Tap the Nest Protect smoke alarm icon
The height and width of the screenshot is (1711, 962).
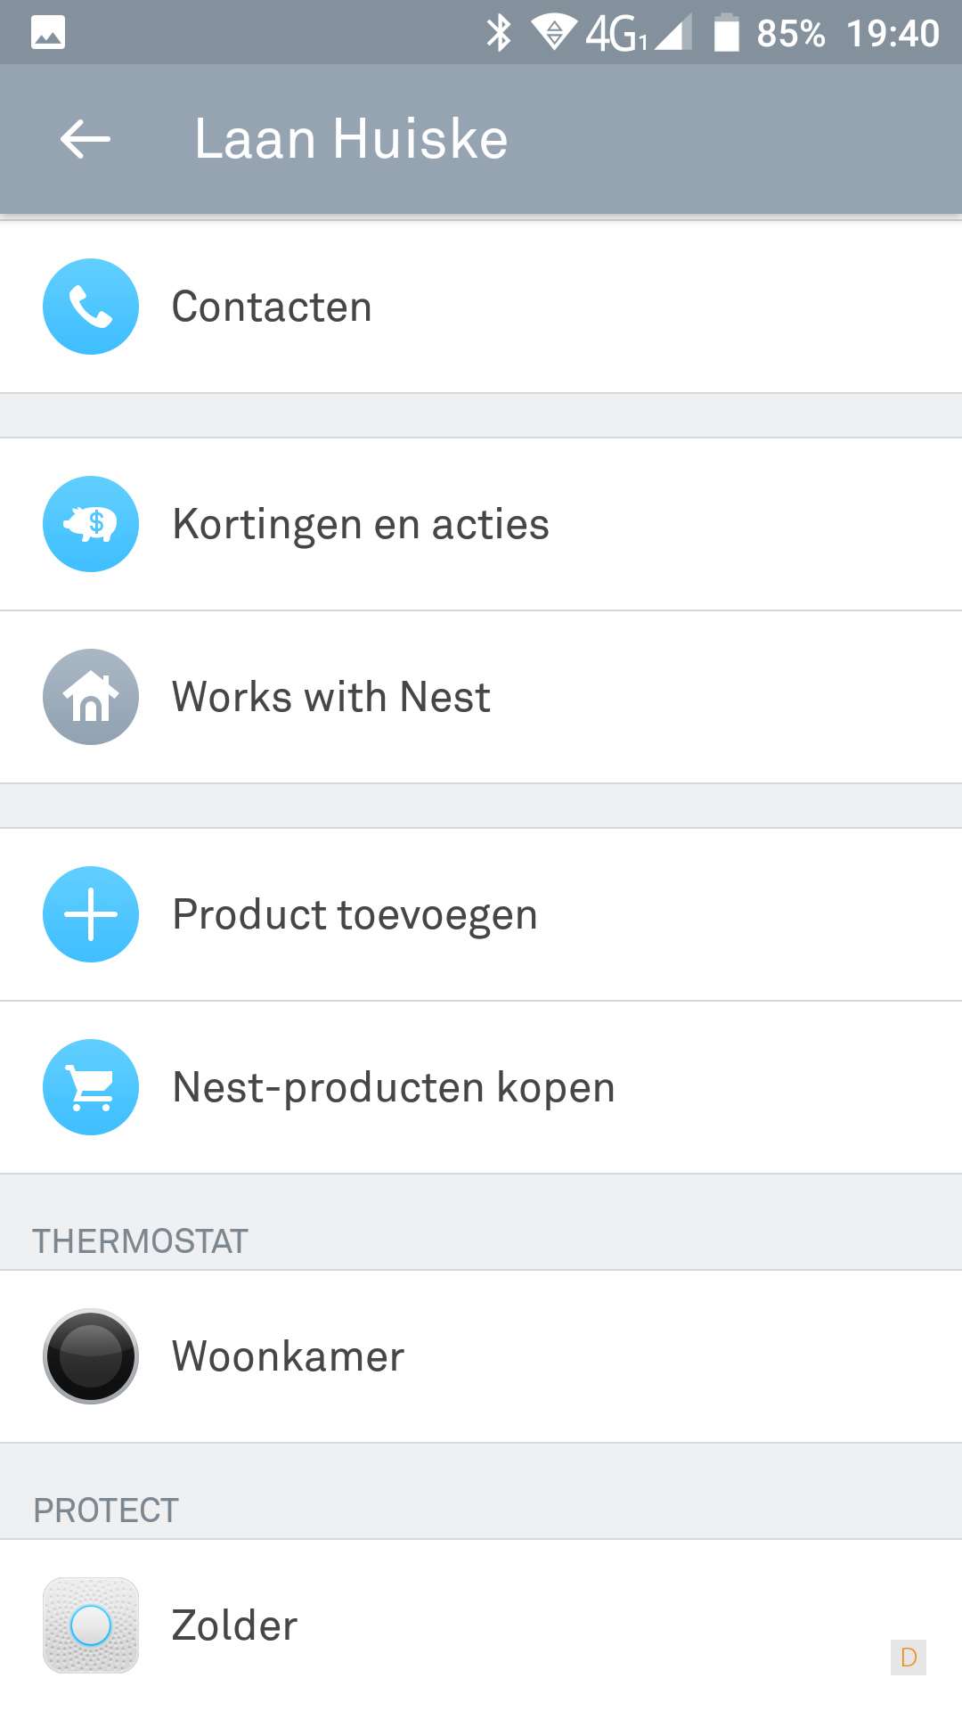(x=91, y=1625)
